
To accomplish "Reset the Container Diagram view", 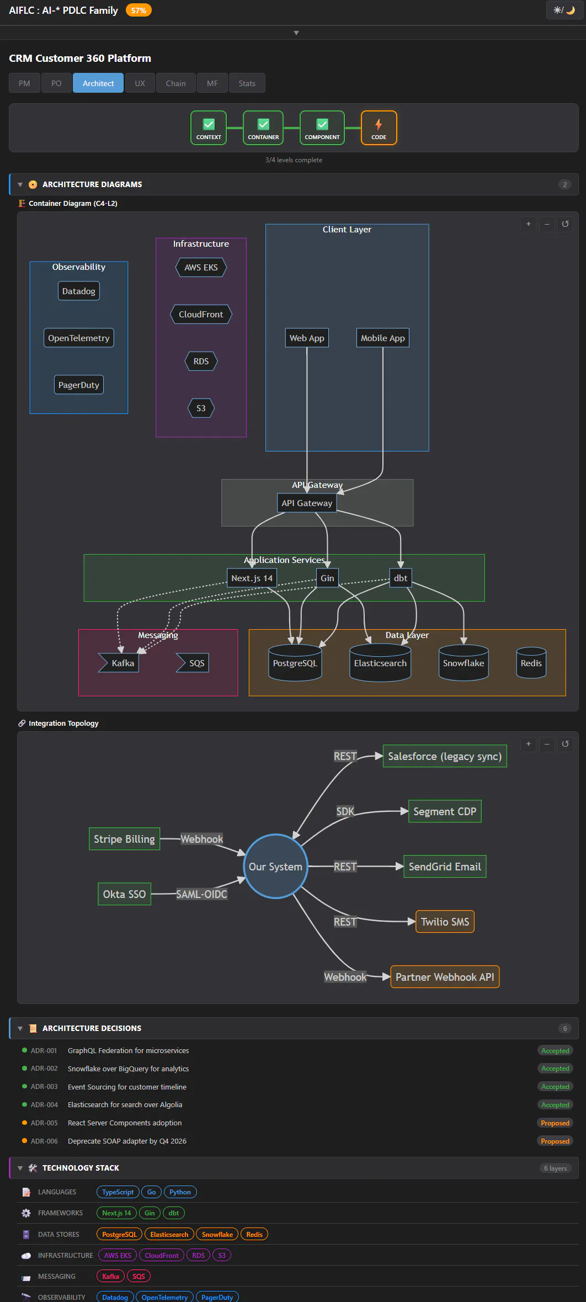I will point(565,224).
